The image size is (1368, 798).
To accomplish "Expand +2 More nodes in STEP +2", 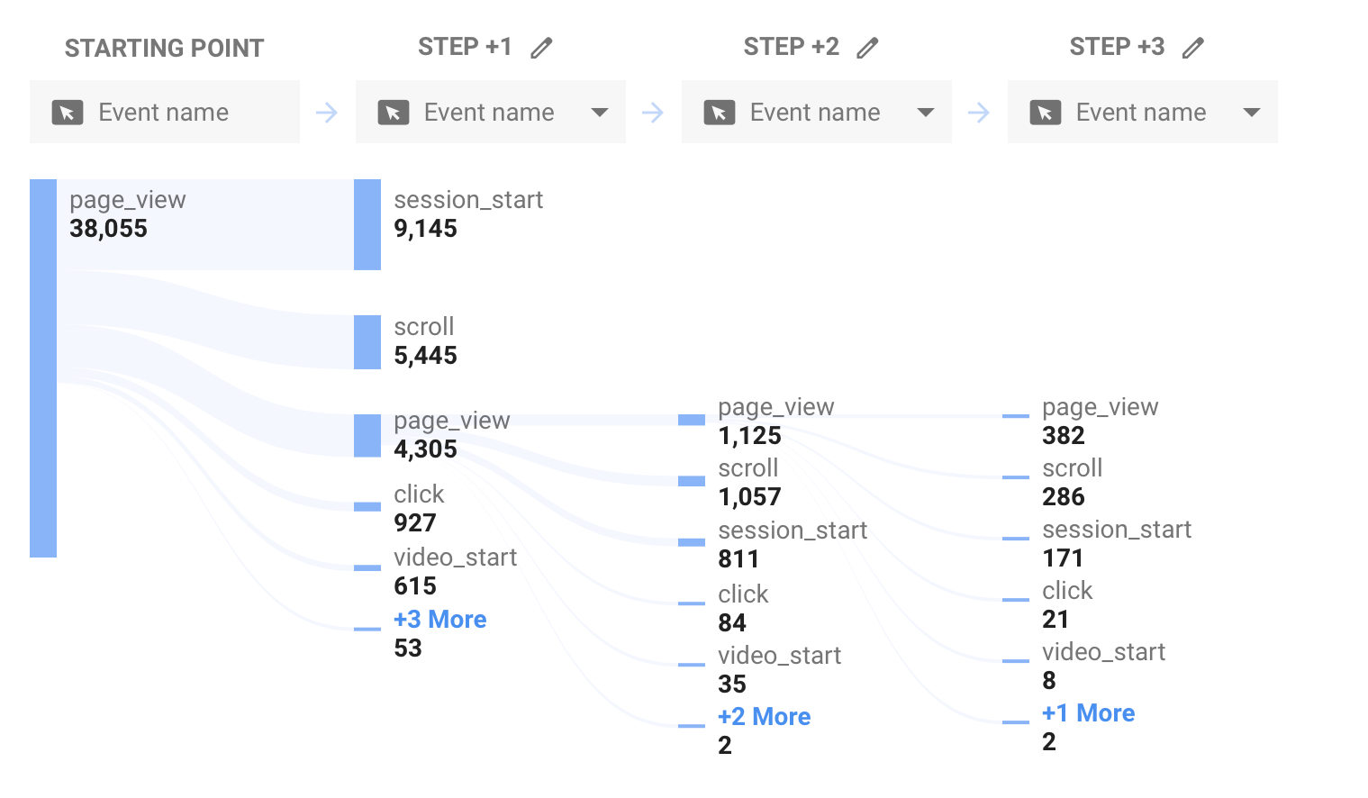I will [x=764, y=717].
